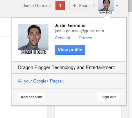
Task: Click the Sign out button
Action: tap(108, 97)
